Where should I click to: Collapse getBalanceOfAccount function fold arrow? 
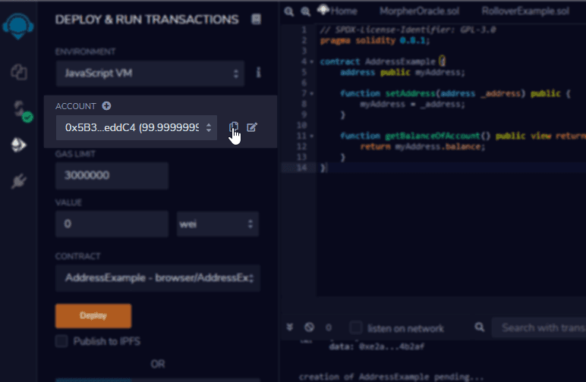[x=312, y=136]
